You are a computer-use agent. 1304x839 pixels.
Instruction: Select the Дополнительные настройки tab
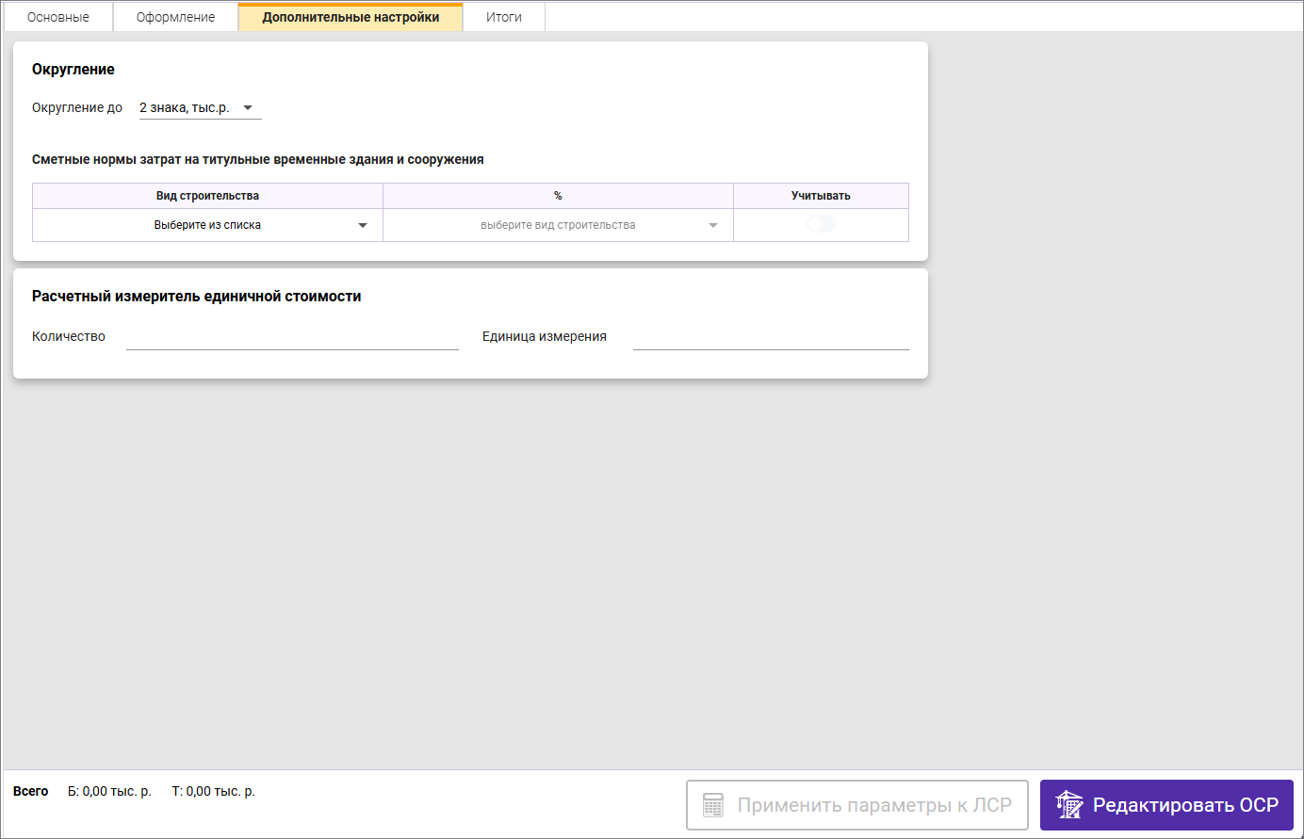click(350, 17)
